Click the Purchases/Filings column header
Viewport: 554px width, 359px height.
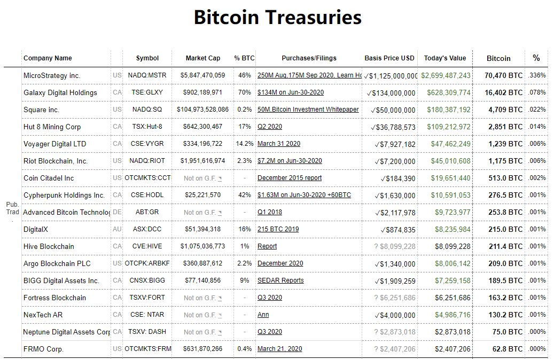coord(309,58)
